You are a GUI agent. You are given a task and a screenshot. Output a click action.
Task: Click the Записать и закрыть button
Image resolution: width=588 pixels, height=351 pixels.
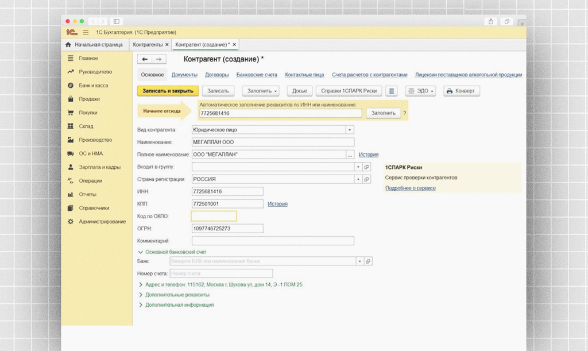[168, 91]
